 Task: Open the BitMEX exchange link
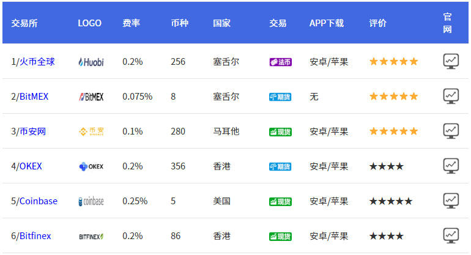point(34,97)
